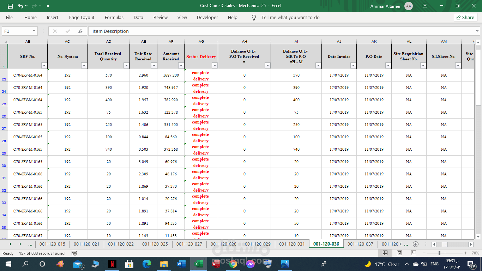Click the vertical scrollbar down arrow
The height and width of the screenshot is (271, 482).
point(478,236)
